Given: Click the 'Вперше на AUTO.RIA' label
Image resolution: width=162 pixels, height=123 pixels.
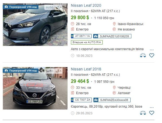Looking at the screenshot, I should click(x=87, y=42).
